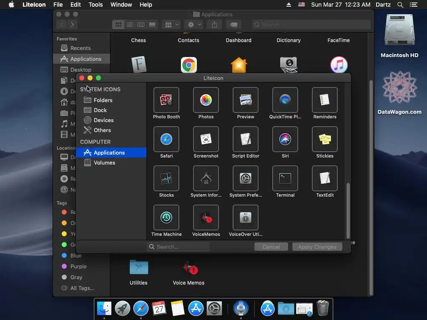Click Finder share button

tap(215, 25)
